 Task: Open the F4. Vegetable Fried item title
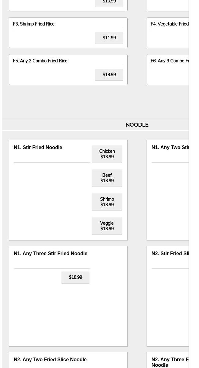point(169,24)
